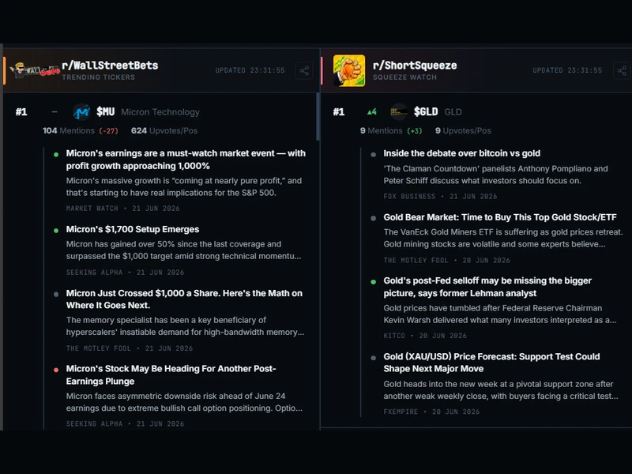Select the $GLD ticker symbol
Image resolution: width=632 pixels, height=474 pixels.
[426, 111]
